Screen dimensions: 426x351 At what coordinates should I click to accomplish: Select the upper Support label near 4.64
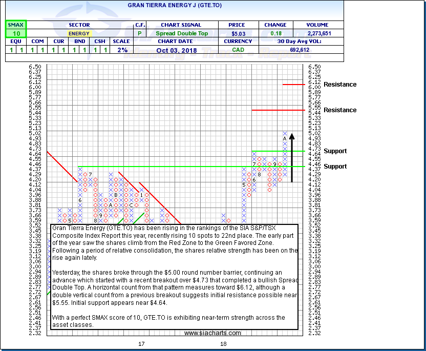point(335,151)
